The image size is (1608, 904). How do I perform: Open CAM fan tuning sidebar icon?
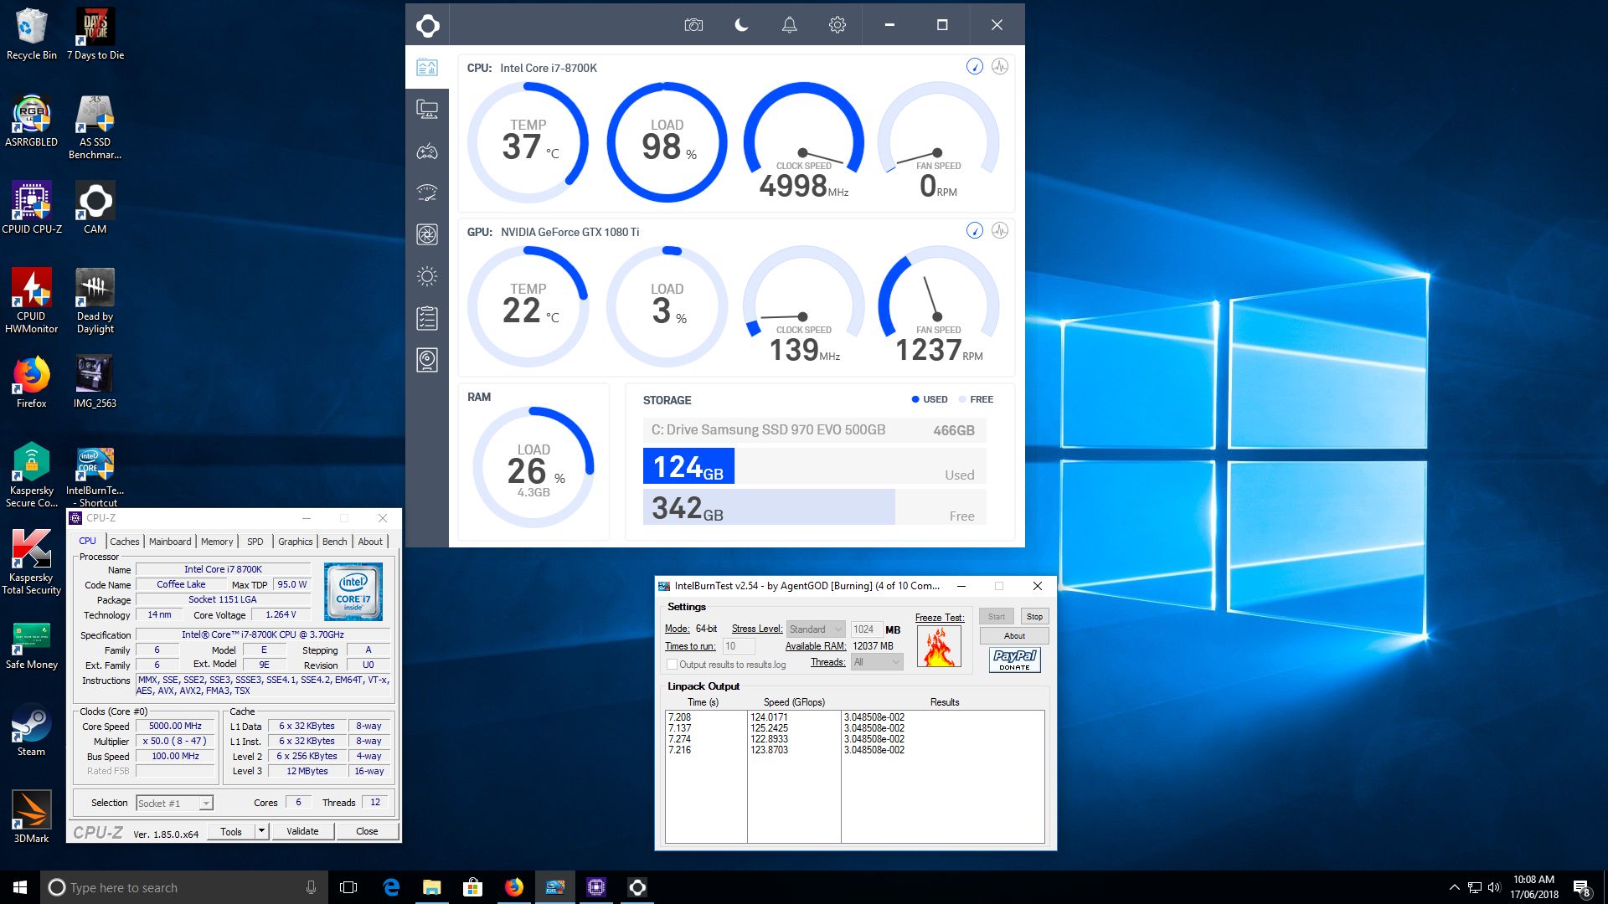(427, 234)
